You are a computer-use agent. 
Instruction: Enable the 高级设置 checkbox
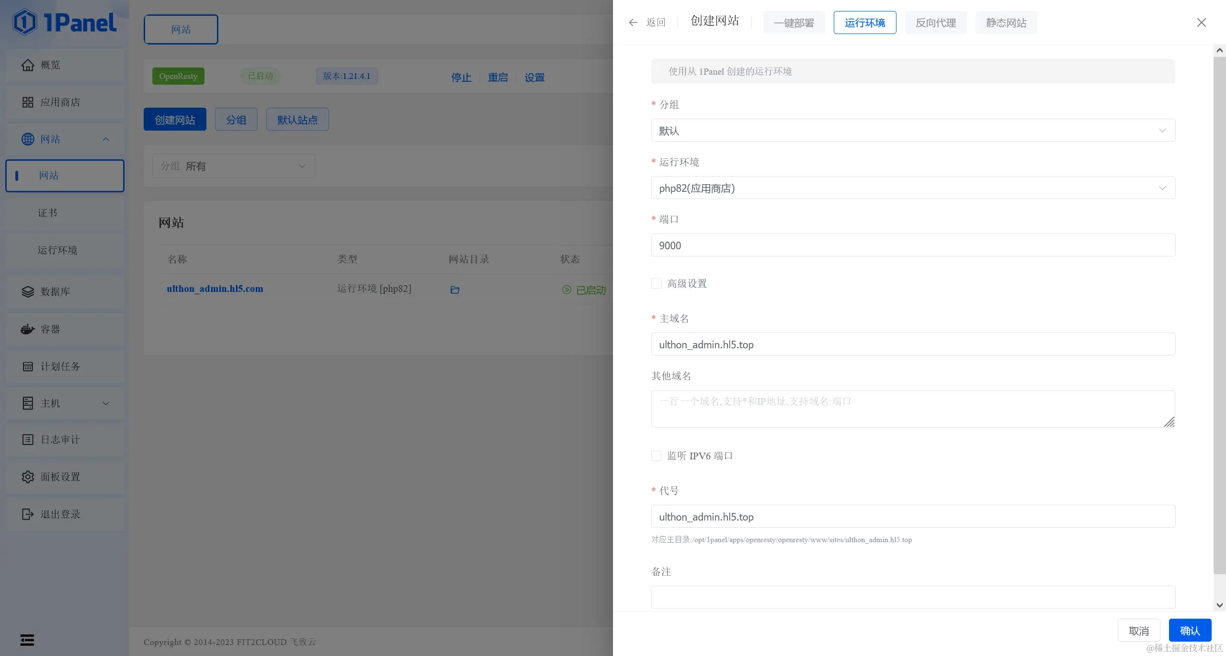point(657,284)
